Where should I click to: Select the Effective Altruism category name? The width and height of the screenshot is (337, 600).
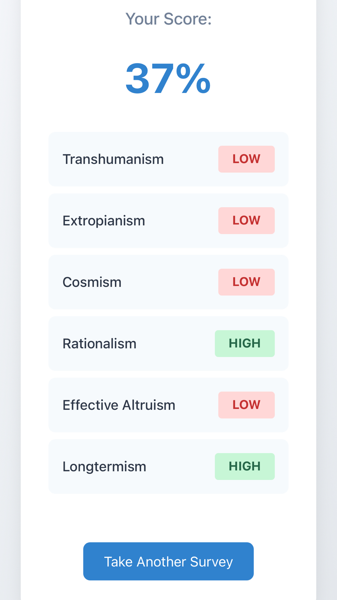pyautogui.click(x=119, y=405)
